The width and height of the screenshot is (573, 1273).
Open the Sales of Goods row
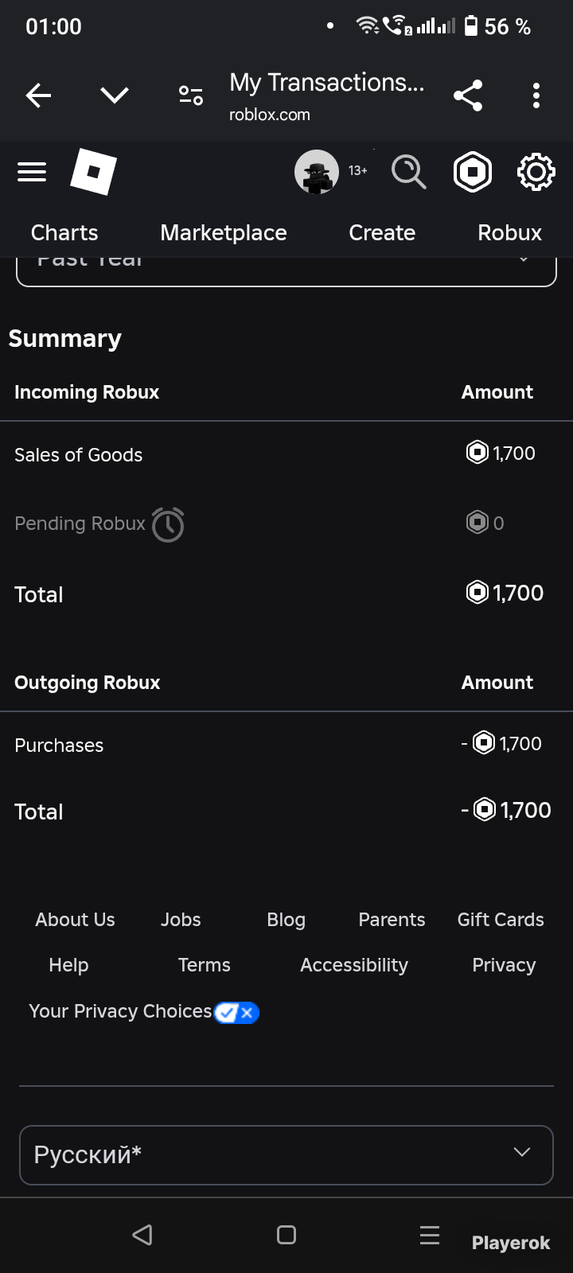286,455
